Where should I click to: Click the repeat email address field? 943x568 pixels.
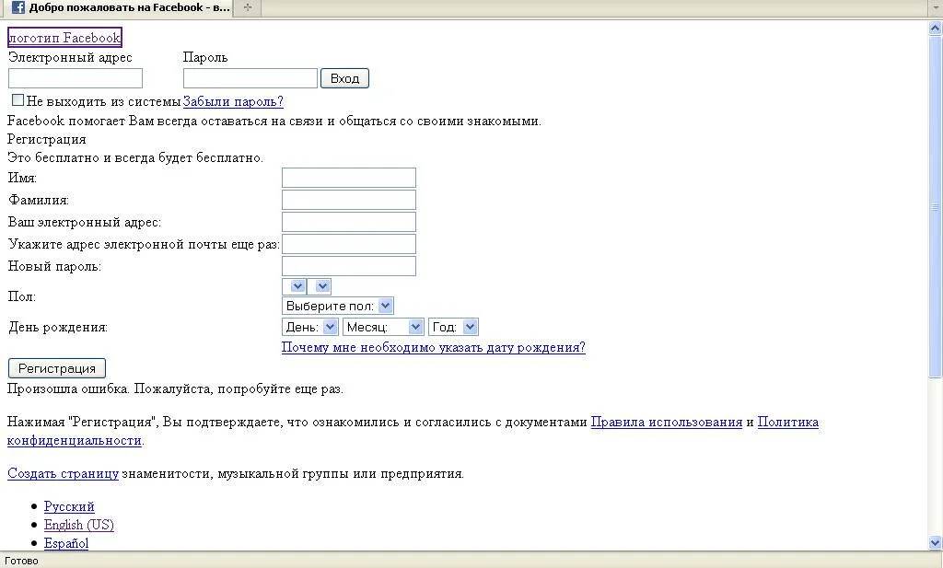coord(349,244)
